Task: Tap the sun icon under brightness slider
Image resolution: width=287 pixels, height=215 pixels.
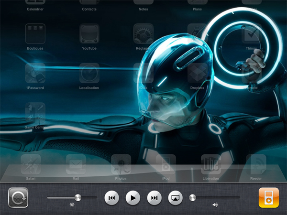Action: (x=72, y=205)
